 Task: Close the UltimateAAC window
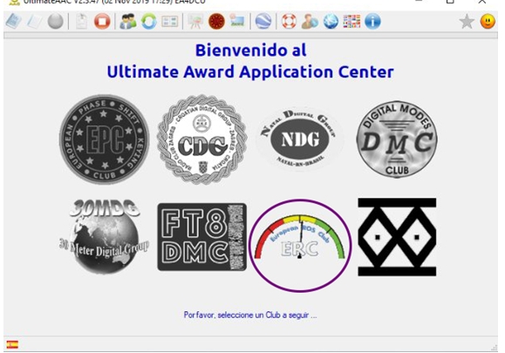click(x=481, y=2)
